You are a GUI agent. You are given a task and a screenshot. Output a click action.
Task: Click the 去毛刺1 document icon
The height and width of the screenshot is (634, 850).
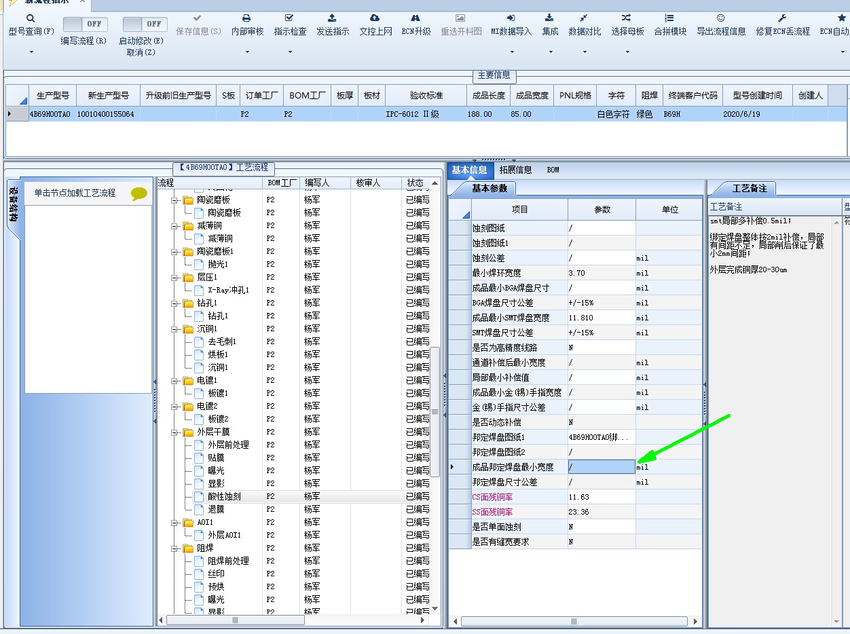click(199, 342)
